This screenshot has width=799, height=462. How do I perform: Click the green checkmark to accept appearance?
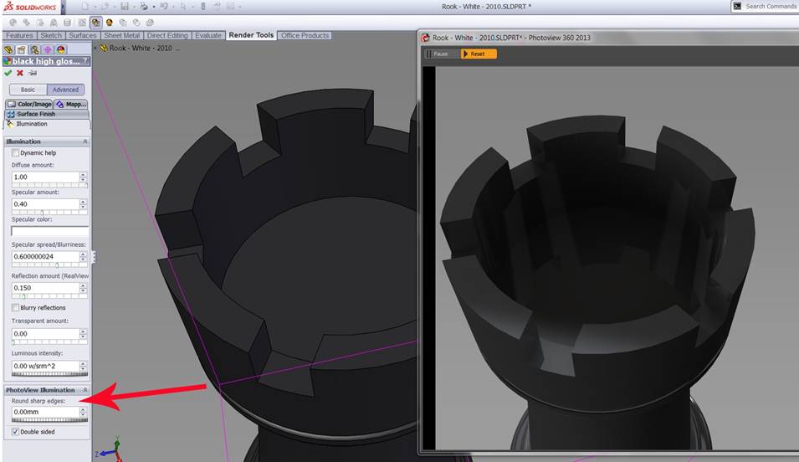point(8,73)
